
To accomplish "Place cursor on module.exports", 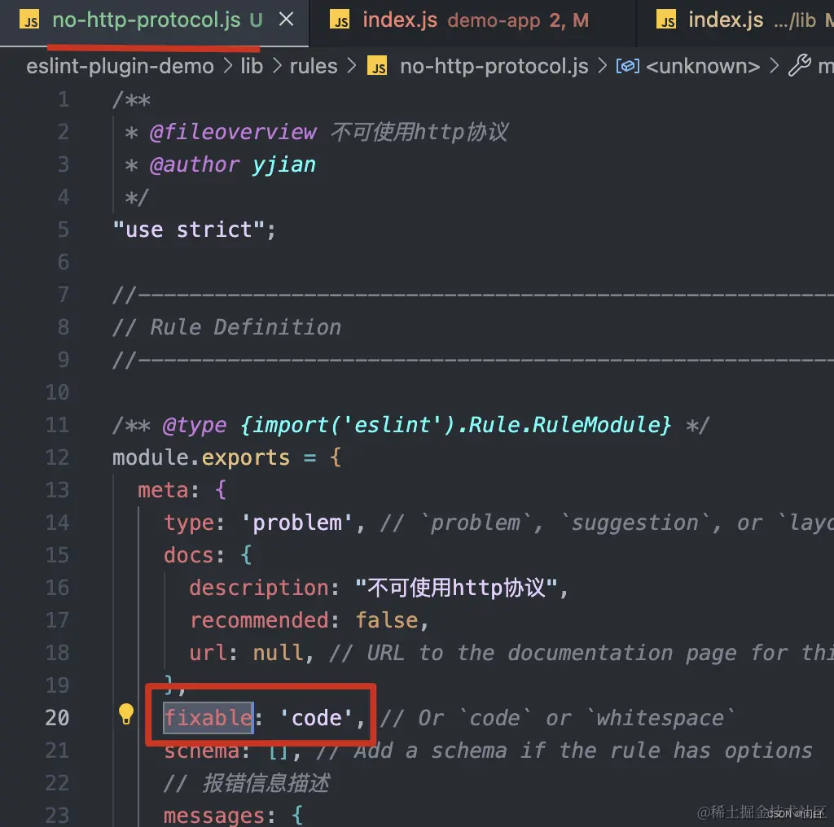I will [x=201, y=457].
